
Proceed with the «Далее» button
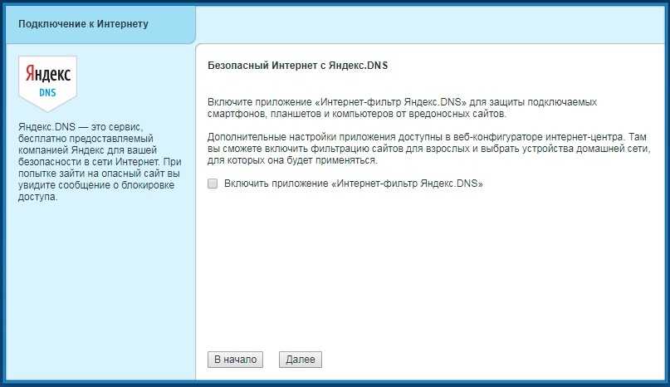[300, 360]
